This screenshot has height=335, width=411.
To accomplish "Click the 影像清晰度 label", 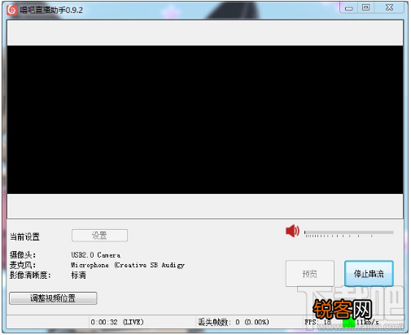I will [x=30, y=275].
